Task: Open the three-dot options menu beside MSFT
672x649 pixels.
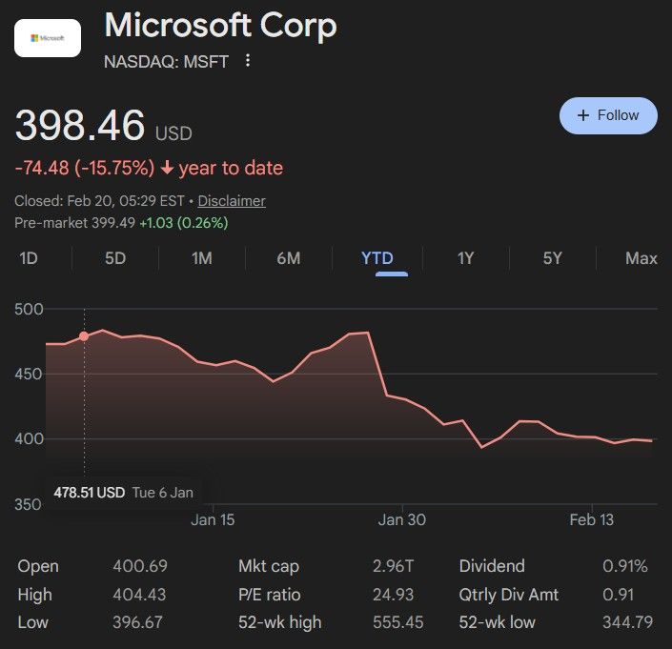Action: click(248, 61)
